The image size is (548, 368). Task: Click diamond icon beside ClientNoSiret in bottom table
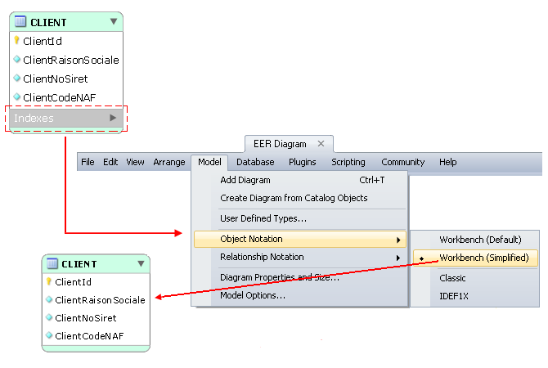pyautogui.click(x=49, y=317)
